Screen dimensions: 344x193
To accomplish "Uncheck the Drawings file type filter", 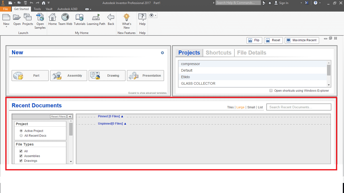I will [21, 161].
